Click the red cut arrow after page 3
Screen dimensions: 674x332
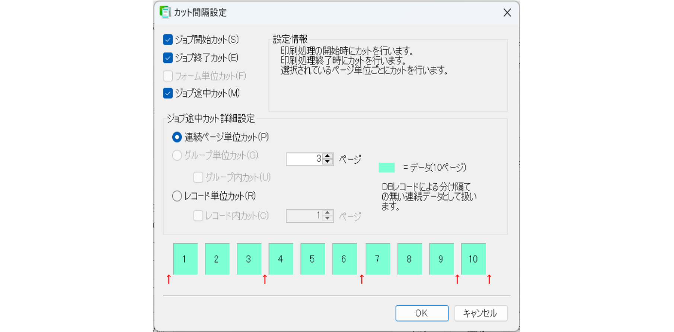point(265,279)
